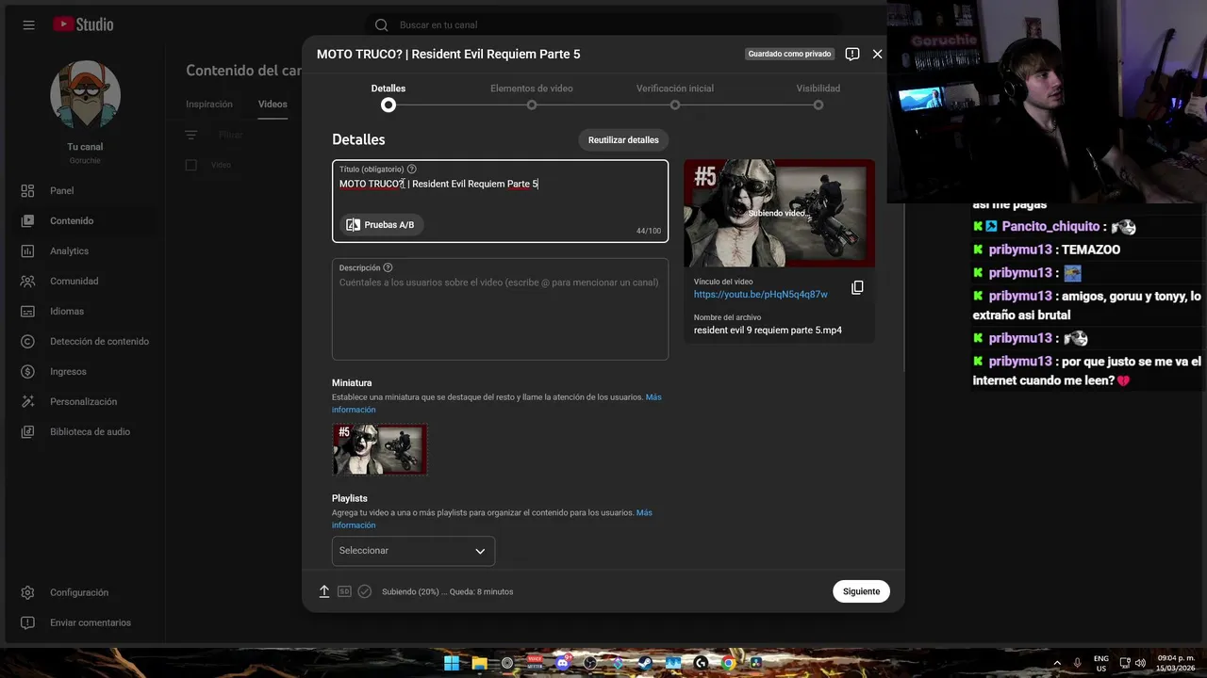Image resolution: width=1207 pixels, height=678 pixels.
Task: Click inside the Descripción text area
Action: [500, 309]
